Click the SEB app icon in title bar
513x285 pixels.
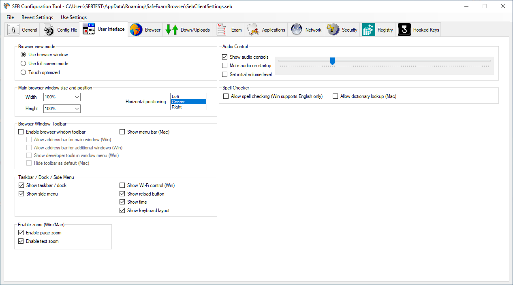coord(6,6)
